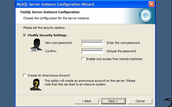Uncheck the Modify Security Settings checkbox

pos(25,35)
